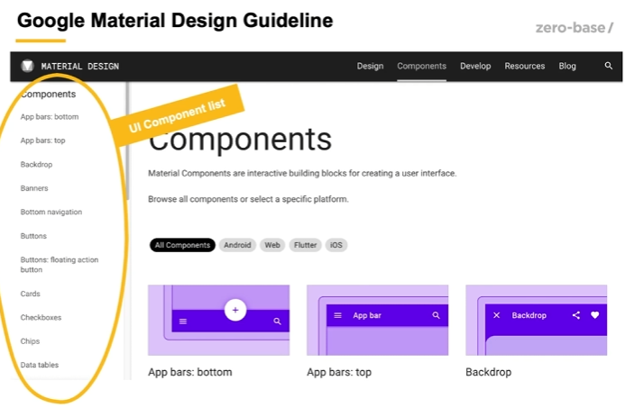
Task: Filter components by Web chip
Action: (272, 245)
